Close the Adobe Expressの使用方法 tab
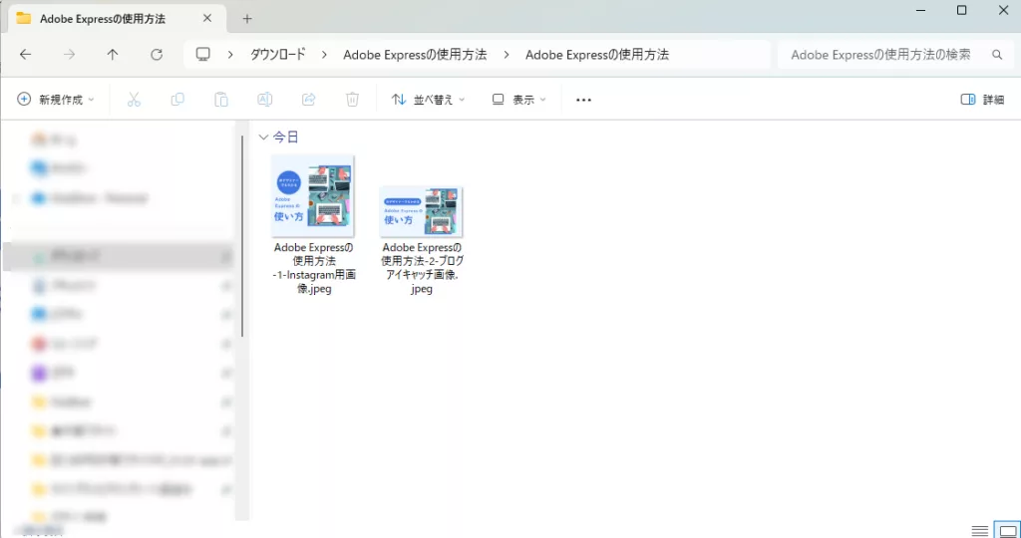This screenshot has height=538, width=1021. 207,18
